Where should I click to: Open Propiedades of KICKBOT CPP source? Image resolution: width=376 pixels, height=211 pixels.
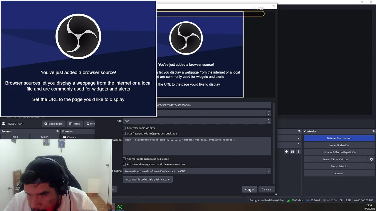(53, 124)
